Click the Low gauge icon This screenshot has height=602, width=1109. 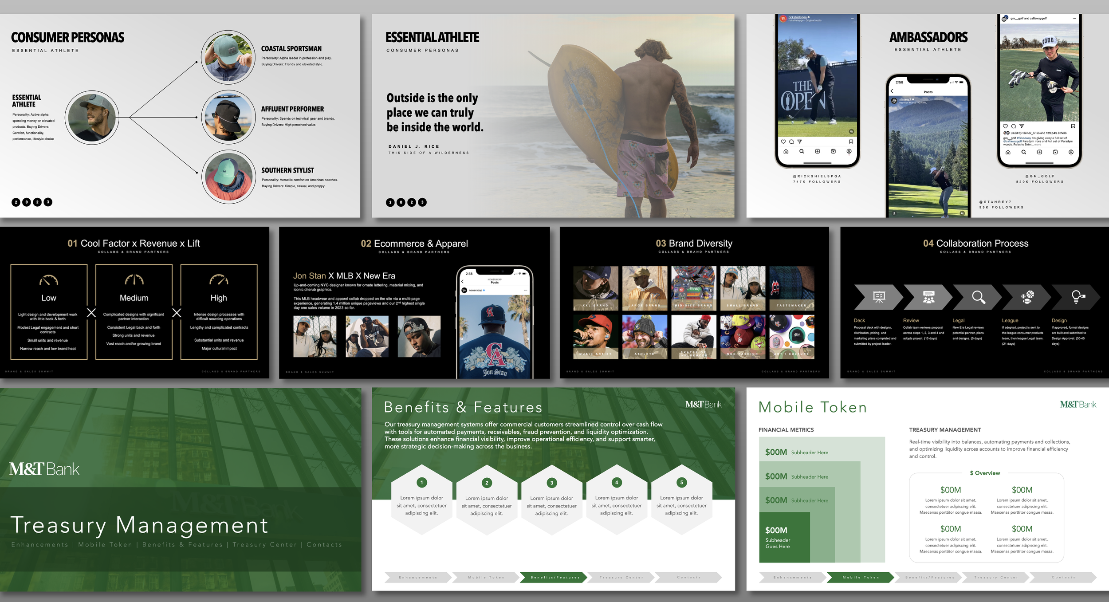[x=49, y=280]
